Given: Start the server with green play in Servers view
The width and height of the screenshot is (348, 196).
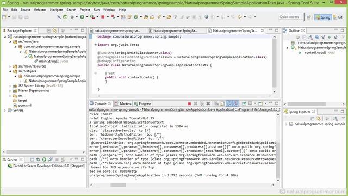Looking at the screenshot, I should pyautogui.click(x=44, y=160).
